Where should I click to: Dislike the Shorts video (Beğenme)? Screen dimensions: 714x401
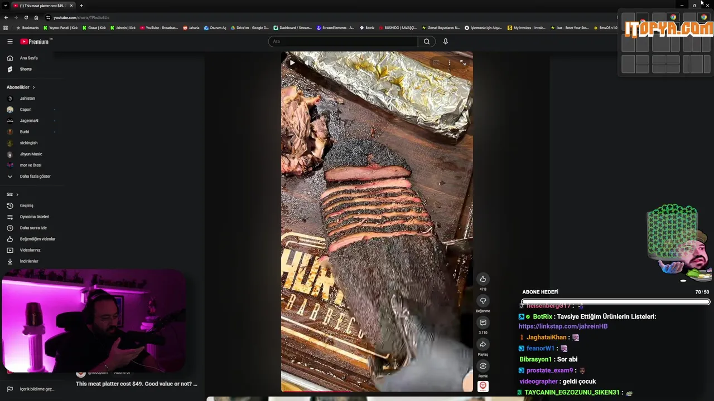click(483, 301)
